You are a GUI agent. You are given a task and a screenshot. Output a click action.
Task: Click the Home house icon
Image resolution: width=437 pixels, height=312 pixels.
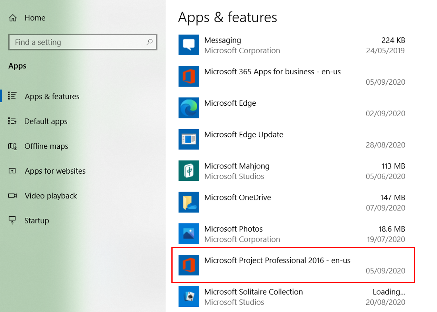pyautogui.click(x=13, y=18)
